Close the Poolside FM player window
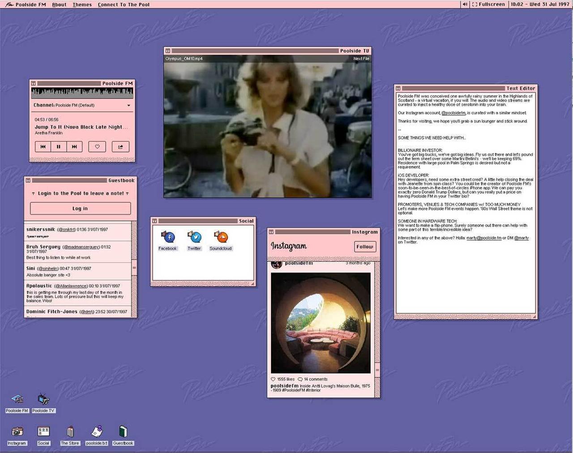The image size is (573, 453). [x=33, y=83]
